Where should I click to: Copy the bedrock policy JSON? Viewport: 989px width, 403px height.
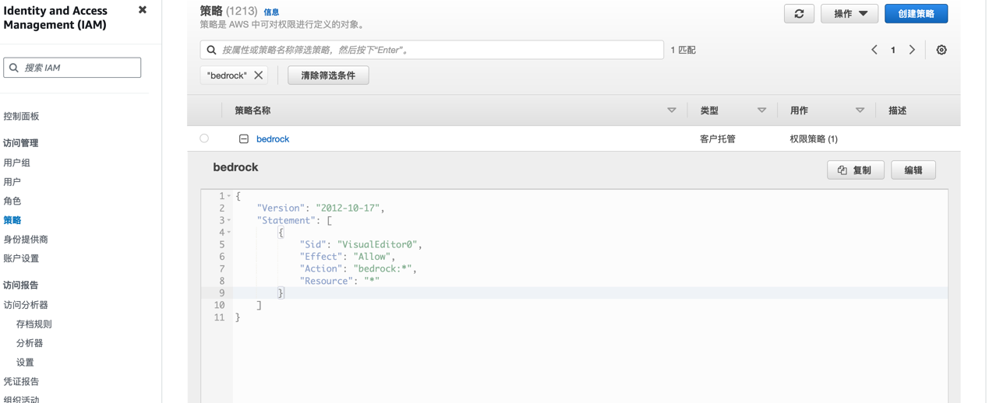(x=855, y=170)
